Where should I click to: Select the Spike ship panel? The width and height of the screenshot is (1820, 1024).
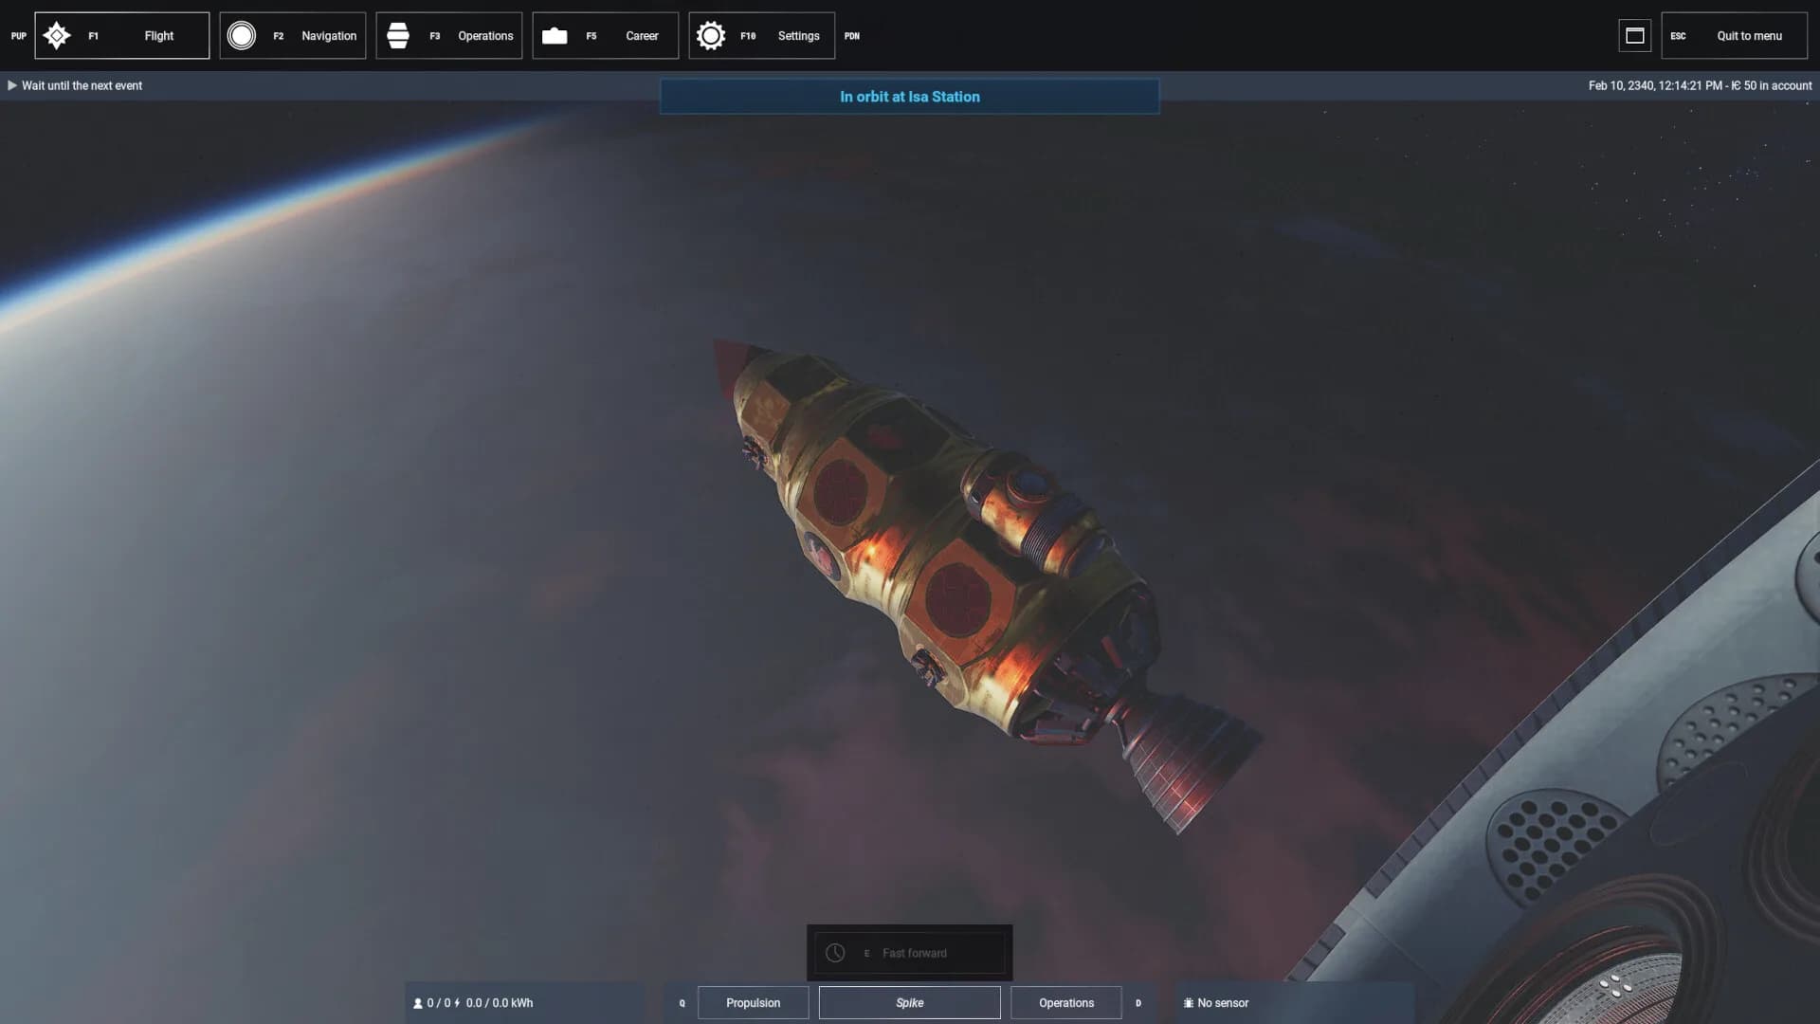click(910, 1003)
